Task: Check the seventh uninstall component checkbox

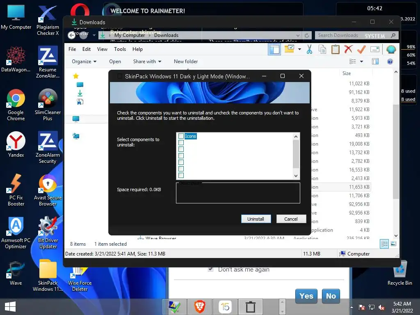Action: (181, 175)
